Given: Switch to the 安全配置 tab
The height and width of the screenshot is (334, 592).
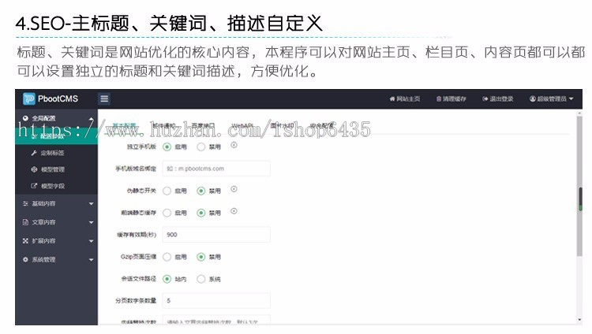Looking at the screenshot, I should (322, 125).
